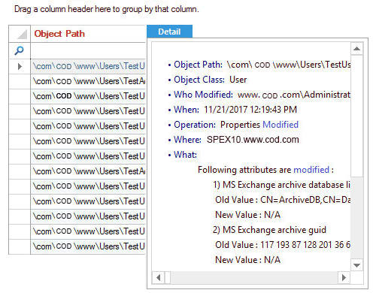Select the third Object Path row with bold COD
Viewport: 376px width, 293px height.
click(x=88, y=96)
